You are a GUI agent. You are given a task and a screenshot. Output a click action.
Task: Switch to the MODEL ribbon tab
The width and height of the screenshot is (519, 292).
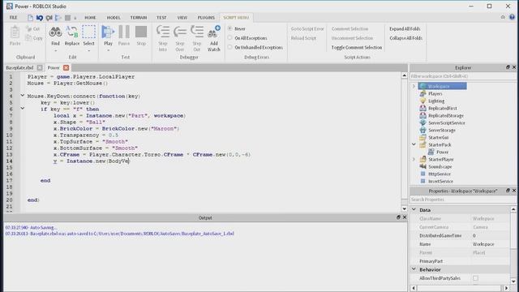point(114,18)
